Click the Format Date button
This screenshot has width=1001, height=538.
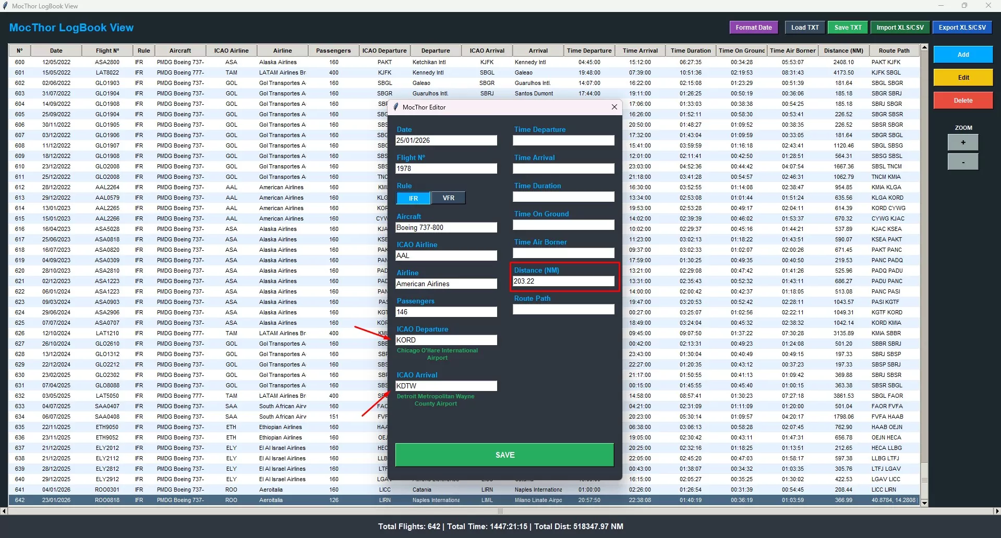[x=753, y=28]
